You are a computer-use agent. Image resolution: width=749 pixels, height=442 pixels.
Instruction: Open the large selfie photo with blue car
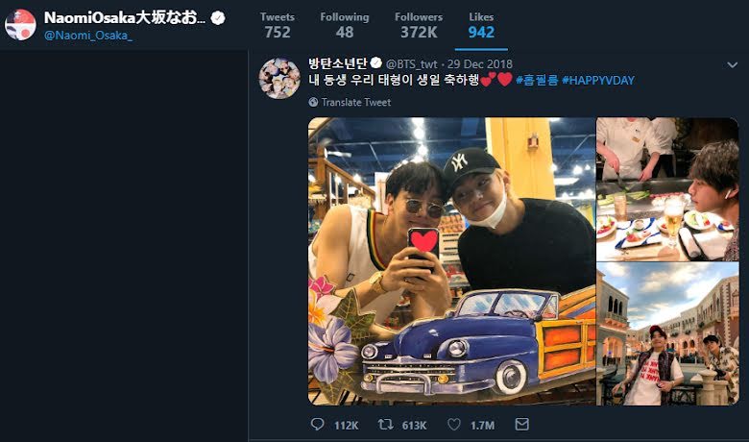[x=451, y=261]
